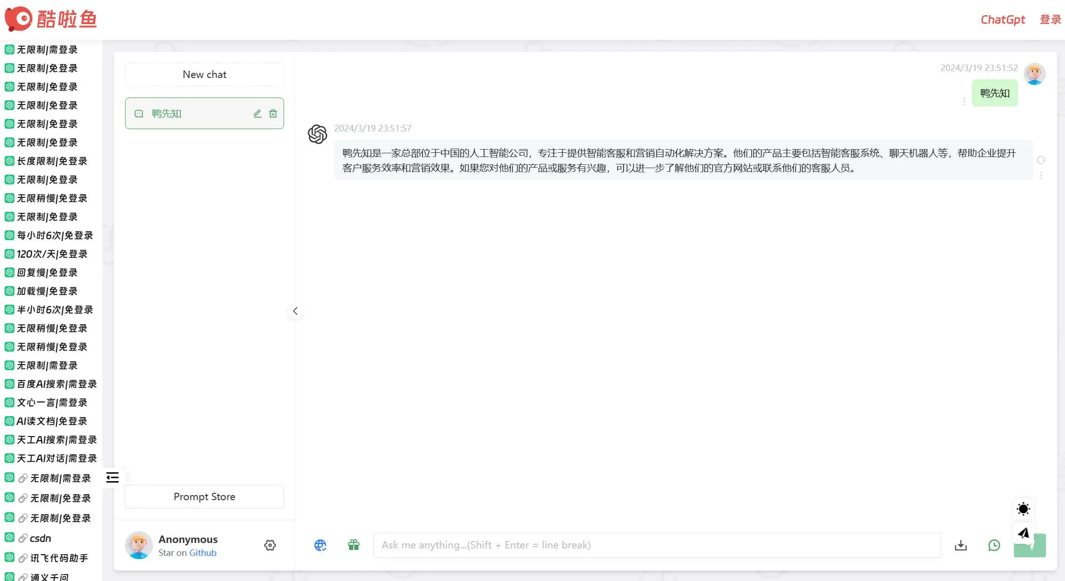Open sidebar entry 120次/天|免登录

coord(46,254)
